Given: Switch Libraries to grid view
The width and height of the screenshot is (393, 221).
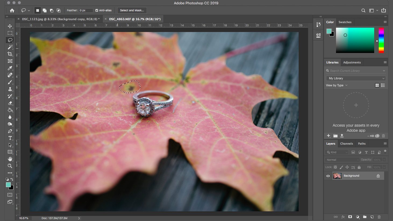Looking at the screenshot, I should tap(377, 85).
